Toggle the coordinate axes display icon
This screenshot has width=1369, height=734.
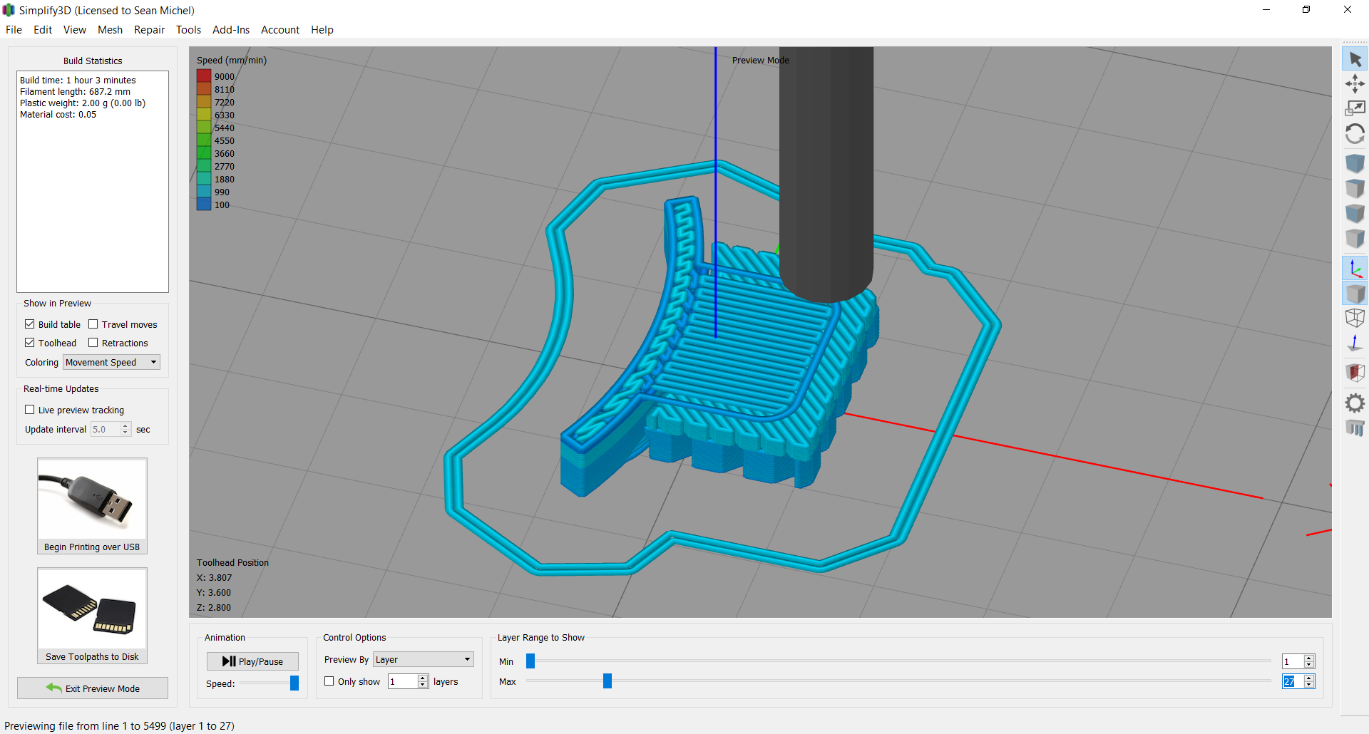(1355, 269)
